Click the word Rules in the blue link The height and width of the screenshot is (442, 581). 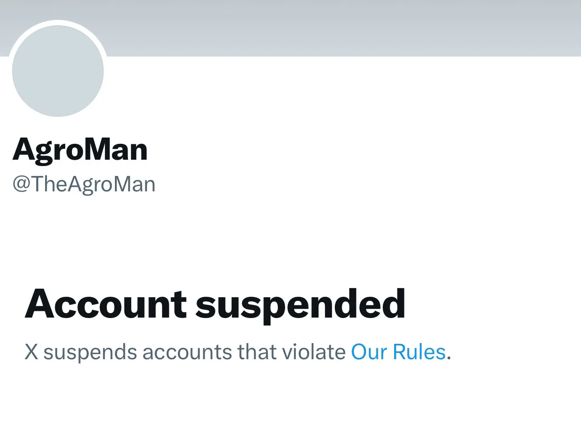click(419, 352)
